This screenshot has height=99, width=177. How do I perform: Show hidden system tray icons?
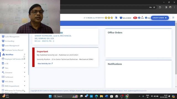tap(139, 96)
